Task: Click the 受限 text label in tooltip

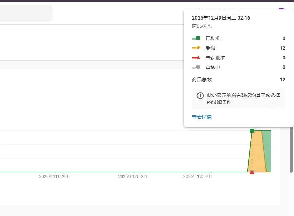Action: pos(211,48)
